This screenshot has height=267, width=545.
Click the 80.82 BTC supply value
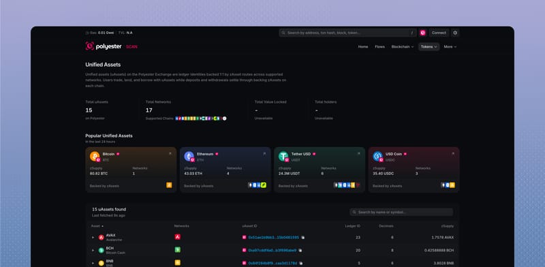[x=99, y=173]
